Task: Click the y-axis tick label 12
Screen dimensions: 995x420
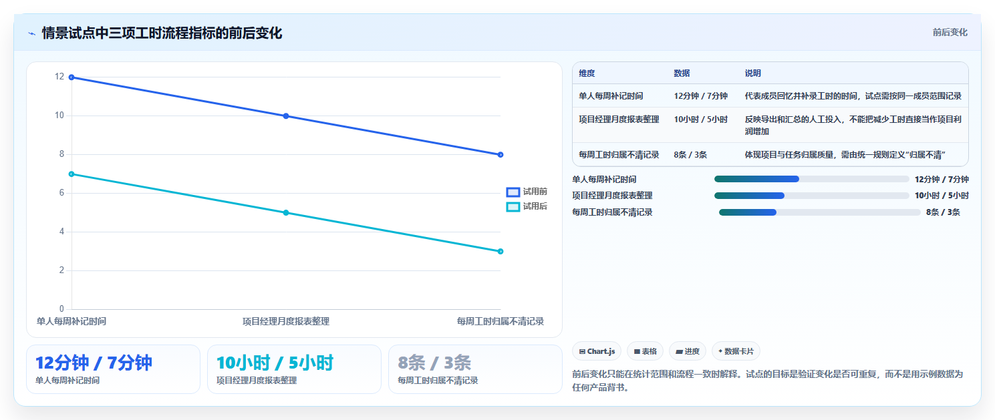Action: click(59, 77)
